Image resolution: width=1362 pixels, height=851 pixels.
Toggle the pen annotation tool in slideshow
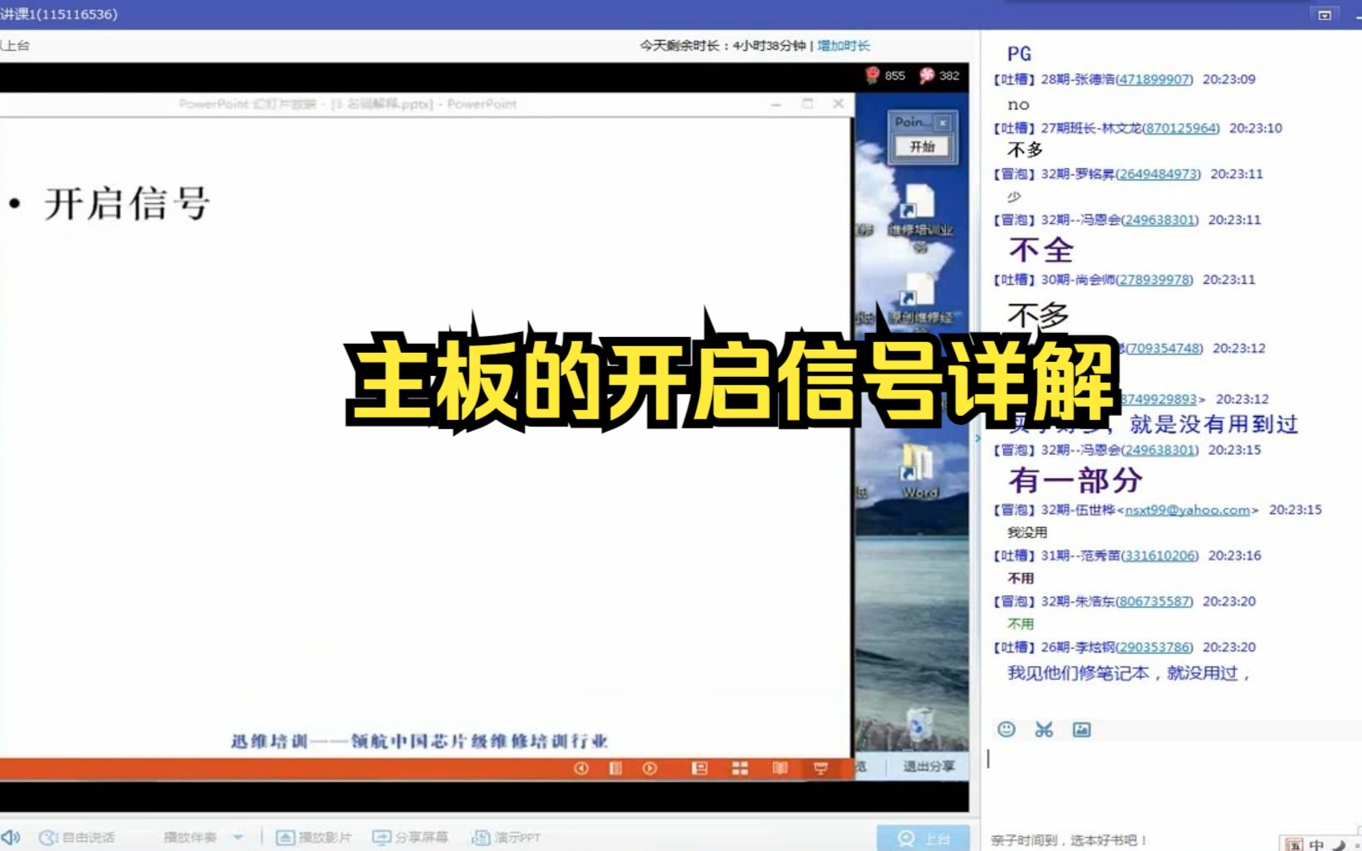pyautogui.click(x=615, y=768)
